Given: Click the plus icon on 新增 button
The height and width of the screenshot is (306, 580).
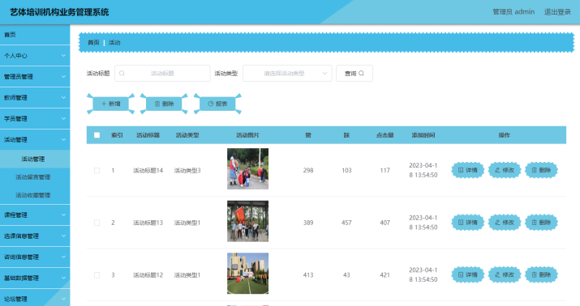Looking at the screenshot, I should click(104, 104).
